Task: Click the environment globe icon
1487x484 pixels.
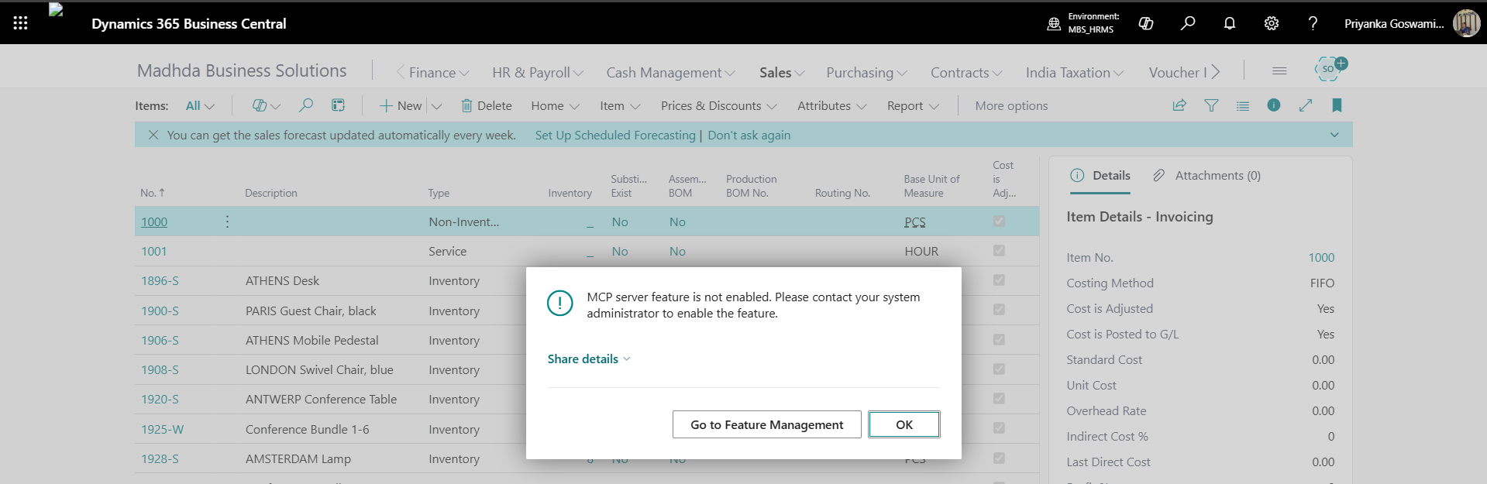Action: pos(1054,23)
